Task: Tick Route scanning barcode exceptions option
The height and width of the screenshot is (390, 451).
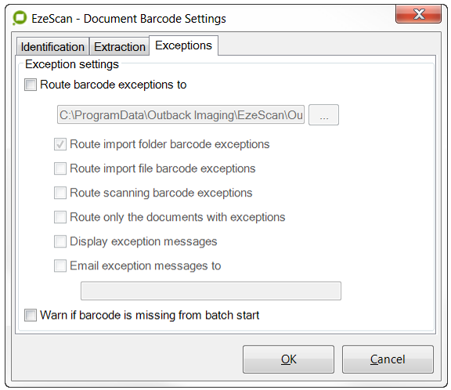Action: tap(60, 193)
